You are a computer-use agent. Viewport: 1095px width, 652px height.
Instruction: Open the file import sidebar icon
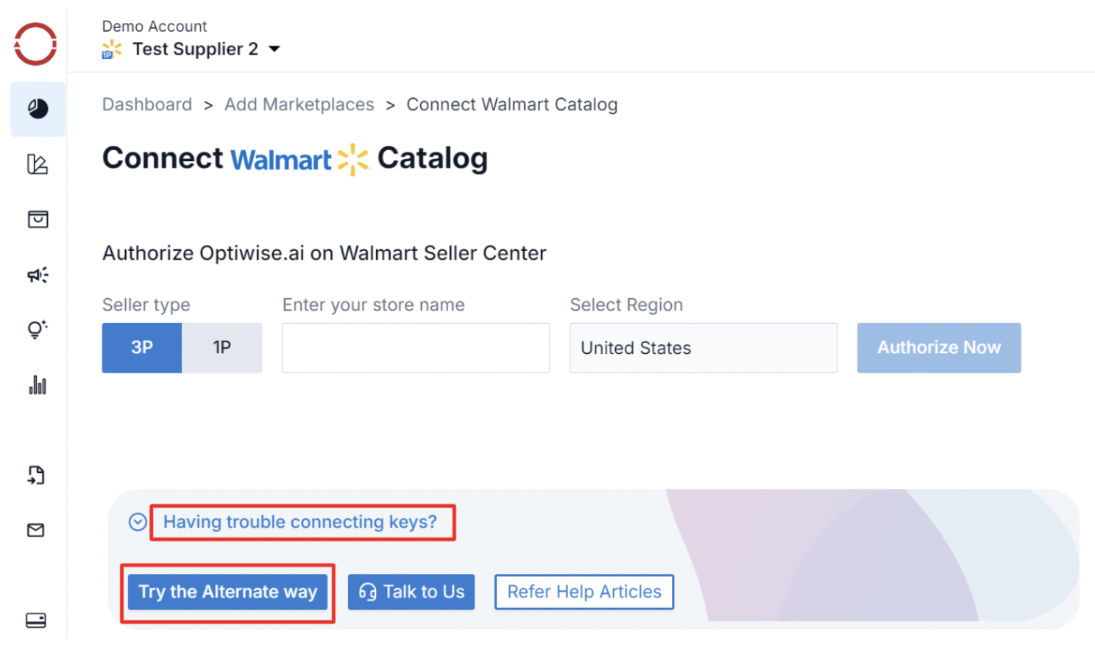coord(36,475)
